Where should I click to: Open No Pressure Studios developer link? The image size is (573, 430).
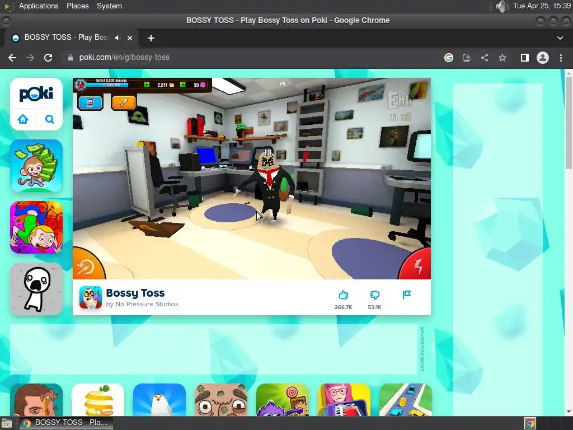(x=147, y=304)
